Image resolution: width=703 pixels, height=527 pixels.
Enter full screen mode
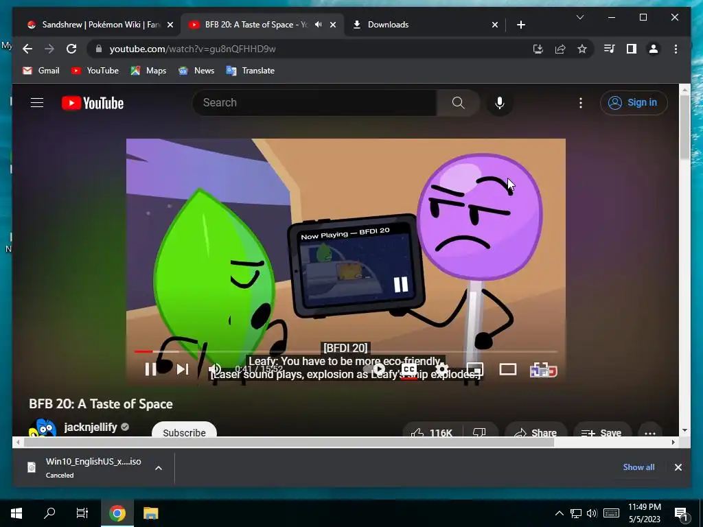coord(544,370)
